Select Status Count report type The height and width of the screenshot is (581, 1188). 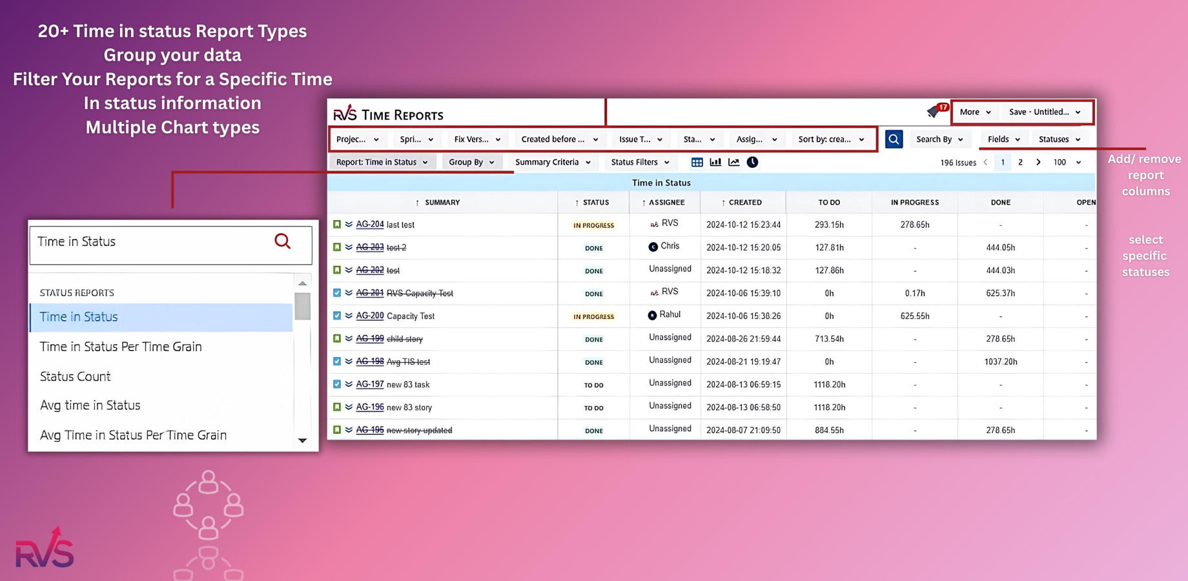point(76,376)
